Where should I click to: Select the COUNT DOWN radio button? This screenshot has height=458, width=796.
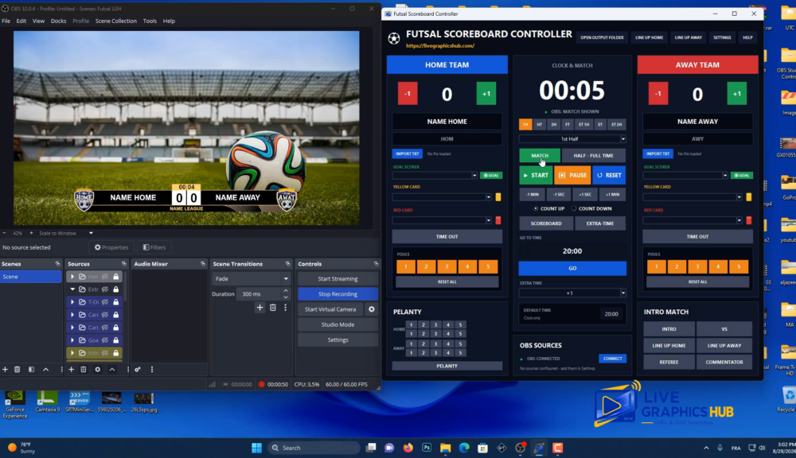coord(574,208)
